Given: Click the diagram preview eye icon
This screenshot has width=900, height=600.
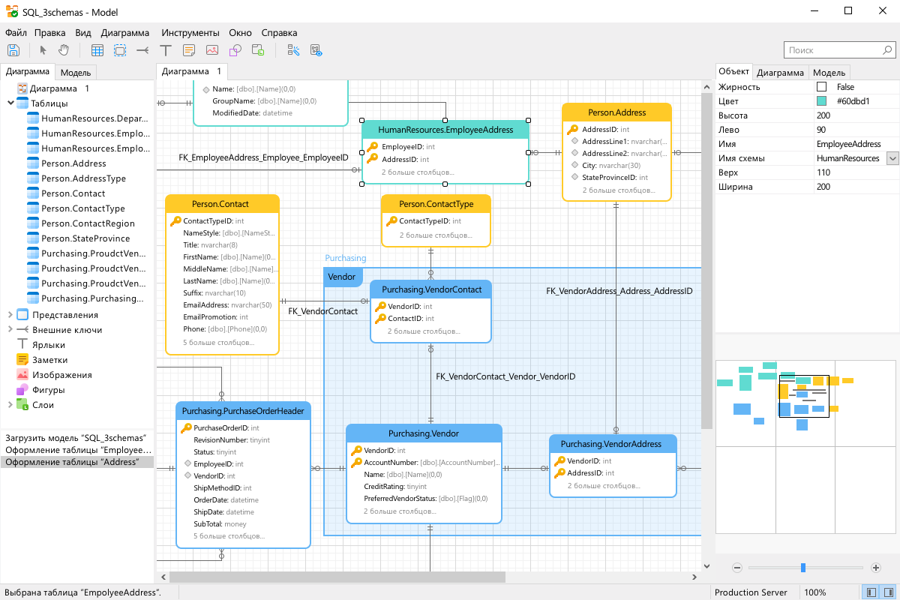Looking at the screenshot, I should click(316, 50).
